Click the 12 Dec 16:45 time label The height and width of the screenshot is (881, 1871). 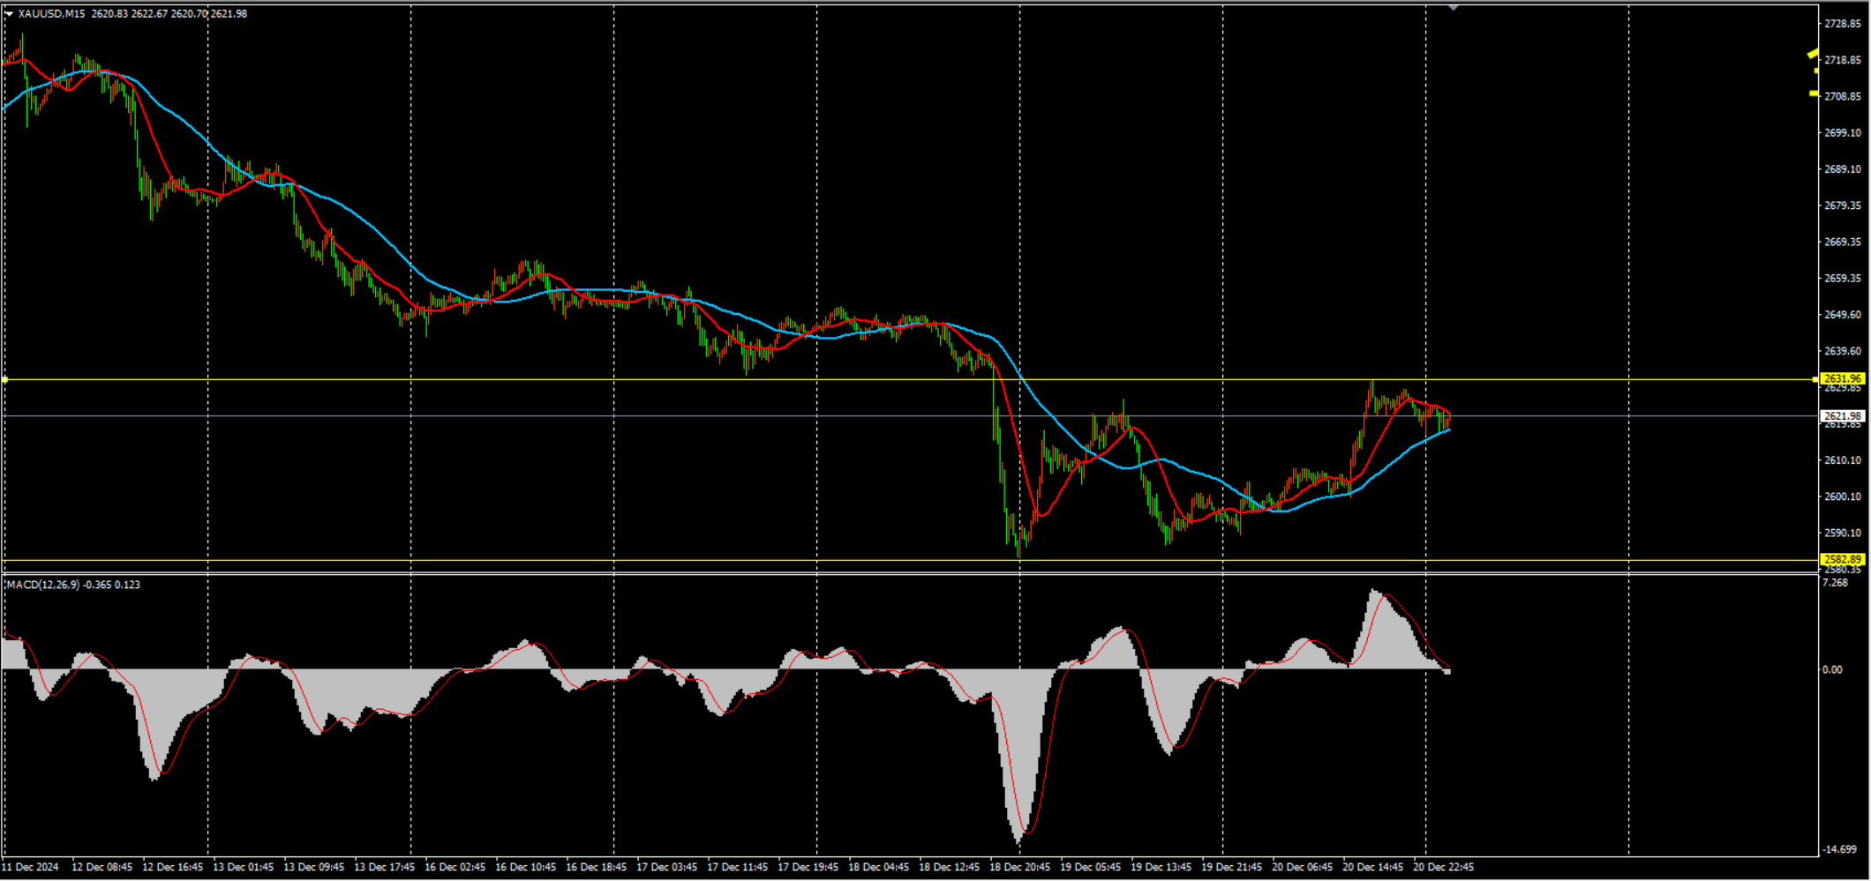(x=172, y=867)
